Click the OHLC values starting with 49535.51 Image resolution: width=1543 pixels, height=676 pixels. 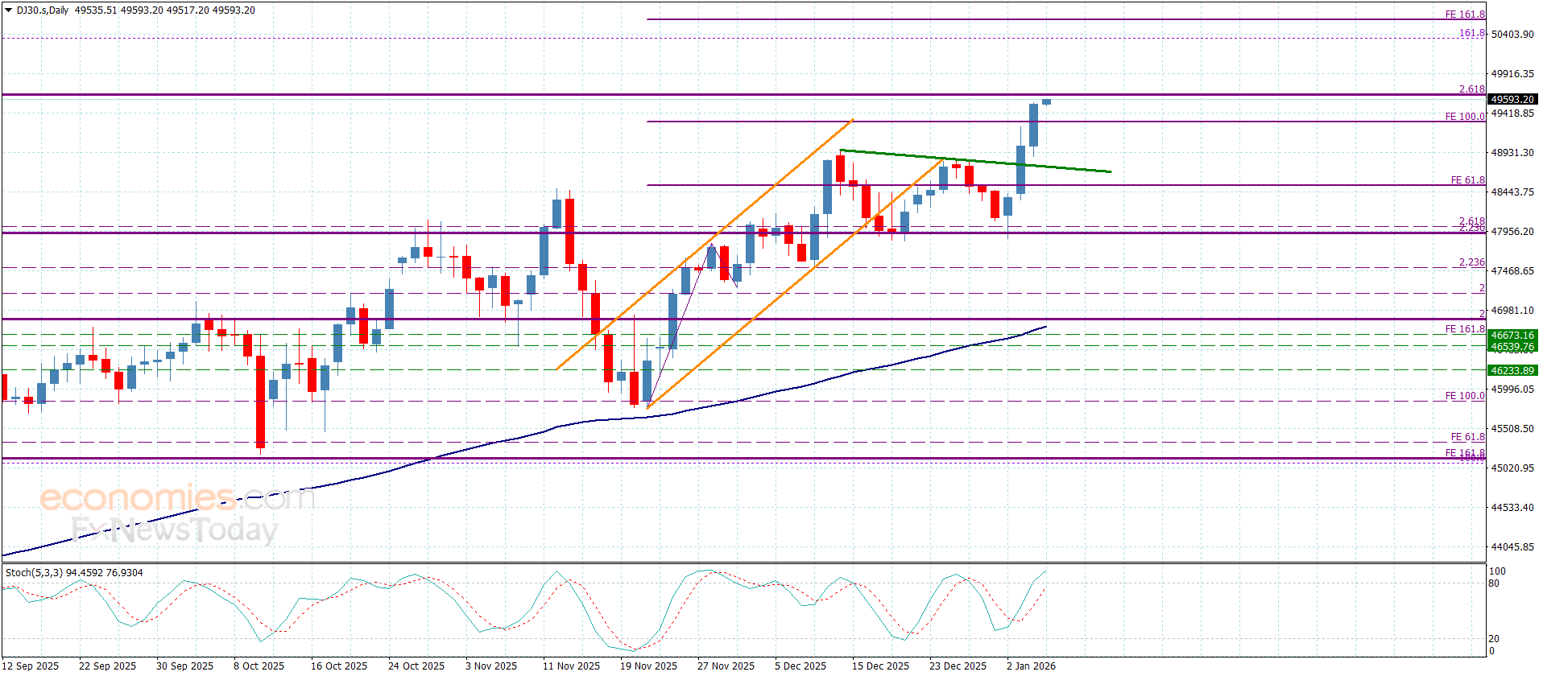click(165, 10)
